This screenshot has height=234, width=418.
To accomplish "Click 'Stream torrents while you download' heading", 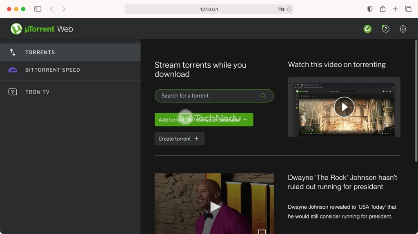I will point(200,69).
